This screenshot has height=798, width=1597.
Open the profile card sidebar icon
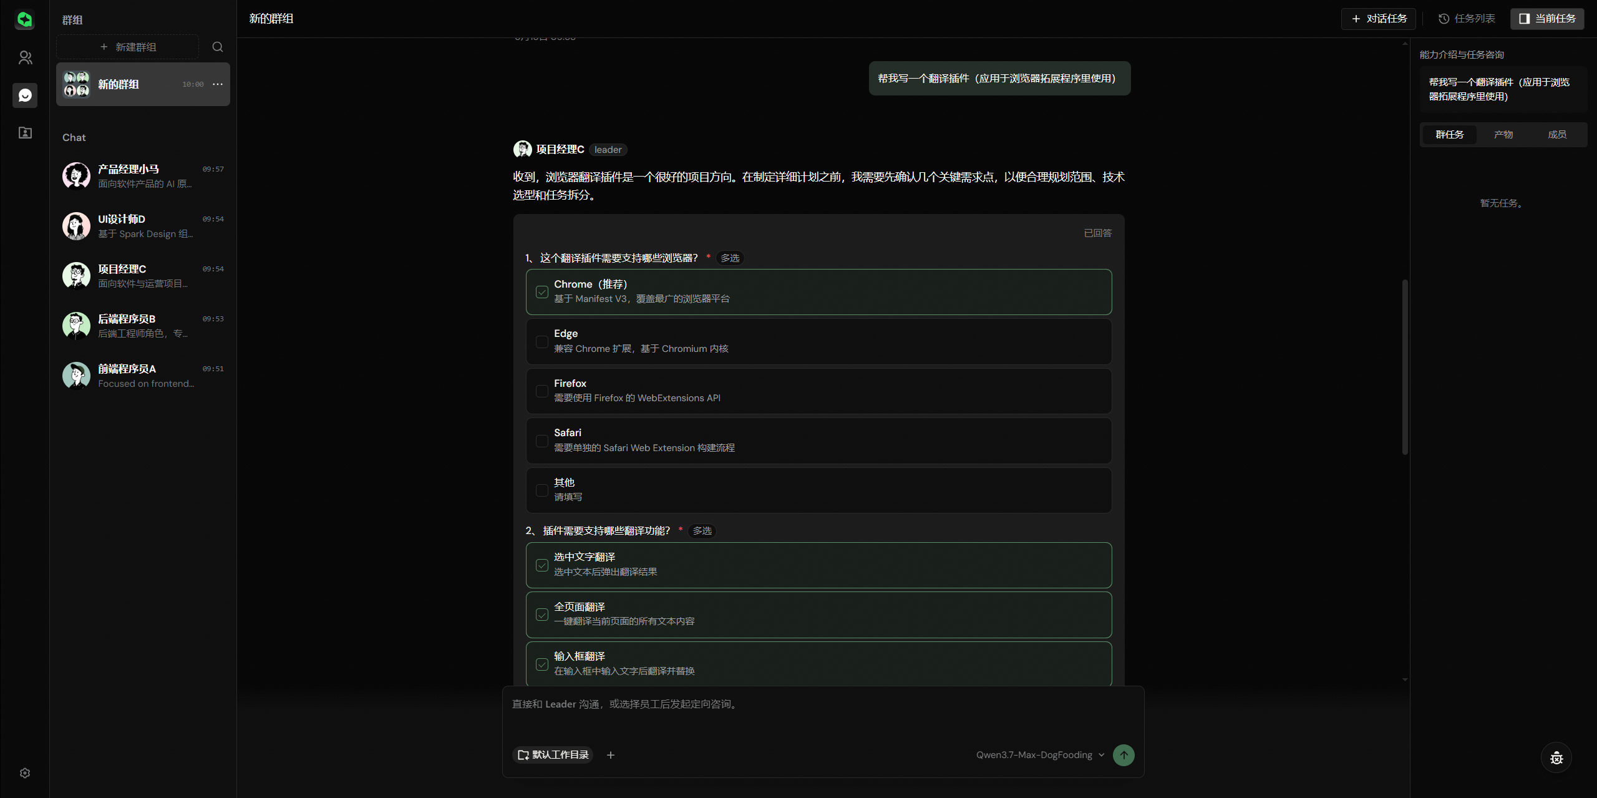(25, 132)
